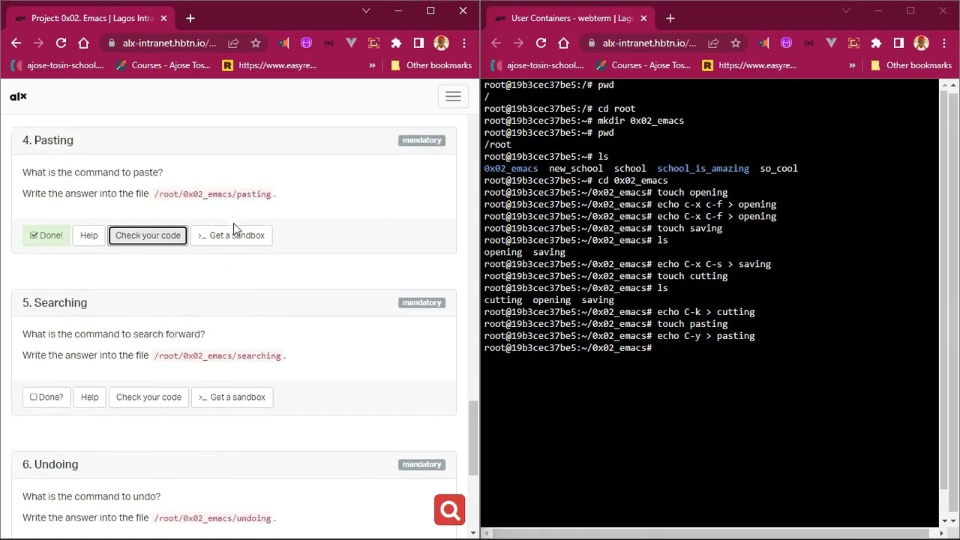Open Other bookmarks folder in webterm window
The height and width of the screenshot is (540, 960).
coord(911,65)
